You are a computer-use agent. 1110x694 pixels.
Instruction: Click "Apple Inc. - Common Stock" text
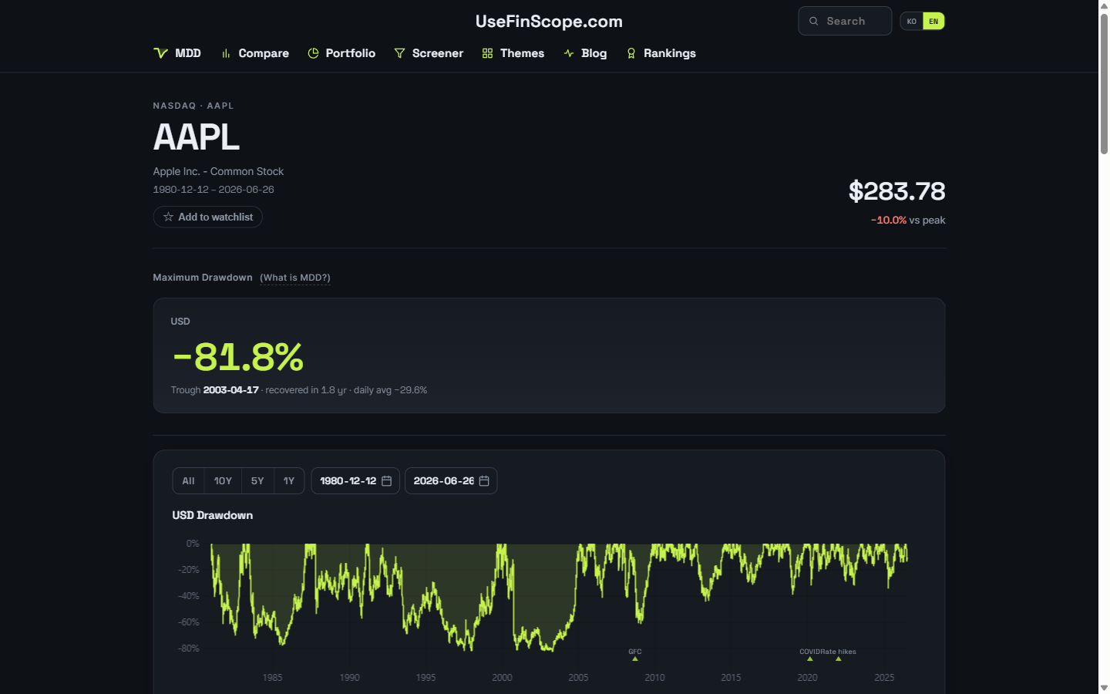(218, 171)
